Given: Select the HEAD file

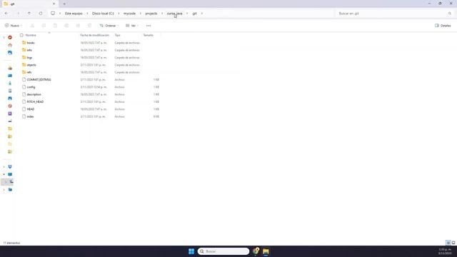Looking at the screenshot, I should click(x=31, y=109).
